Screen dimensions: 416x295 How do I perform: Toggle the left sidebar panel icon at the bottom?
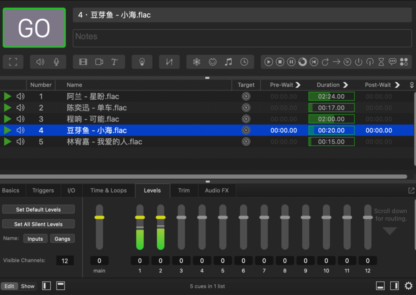coord(46,286)
